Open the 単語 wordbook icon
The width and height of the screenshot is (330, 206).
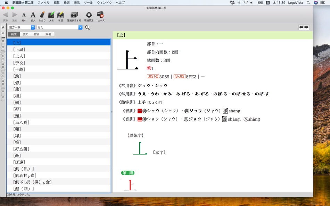(x=60, y=15)
